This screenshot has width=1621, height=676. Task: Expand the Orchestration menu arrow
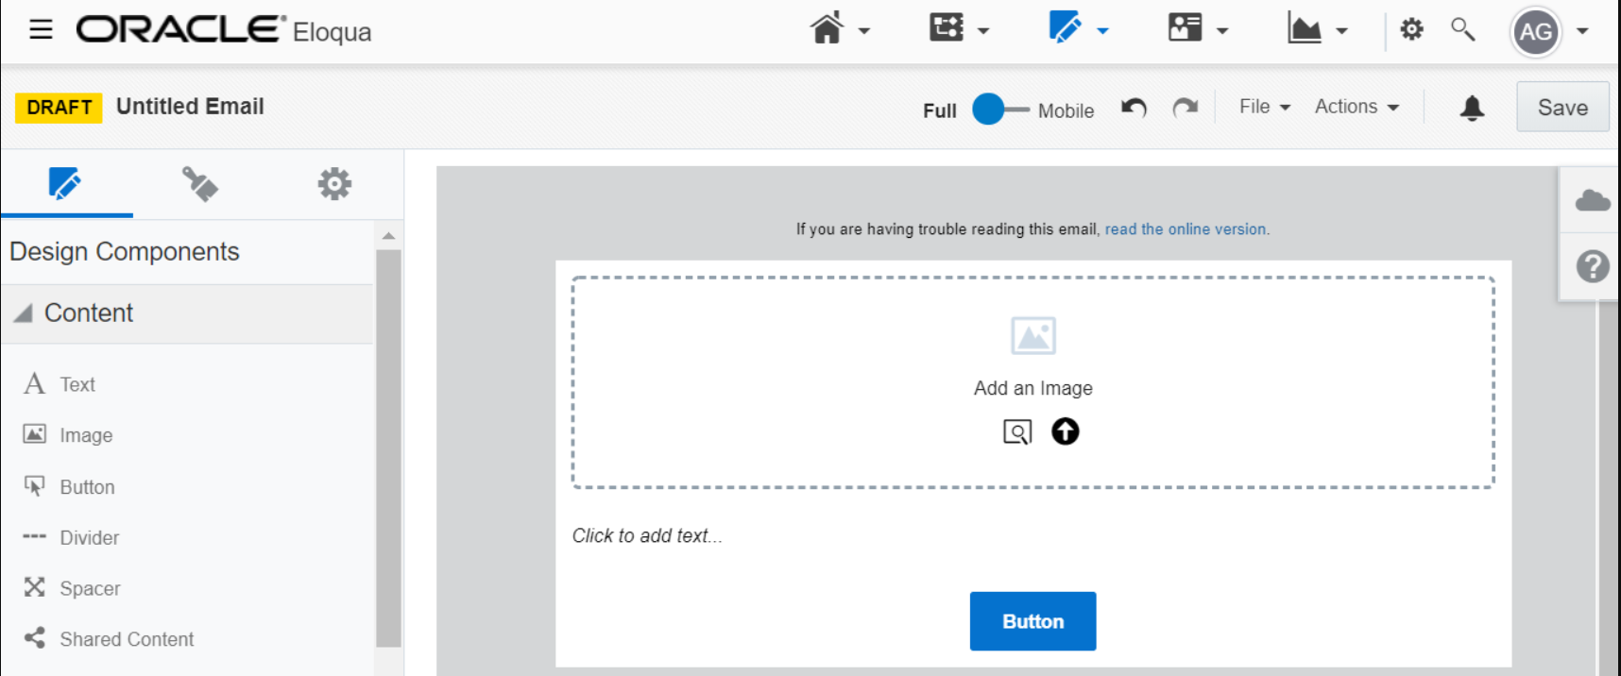[x=983, y=31]
